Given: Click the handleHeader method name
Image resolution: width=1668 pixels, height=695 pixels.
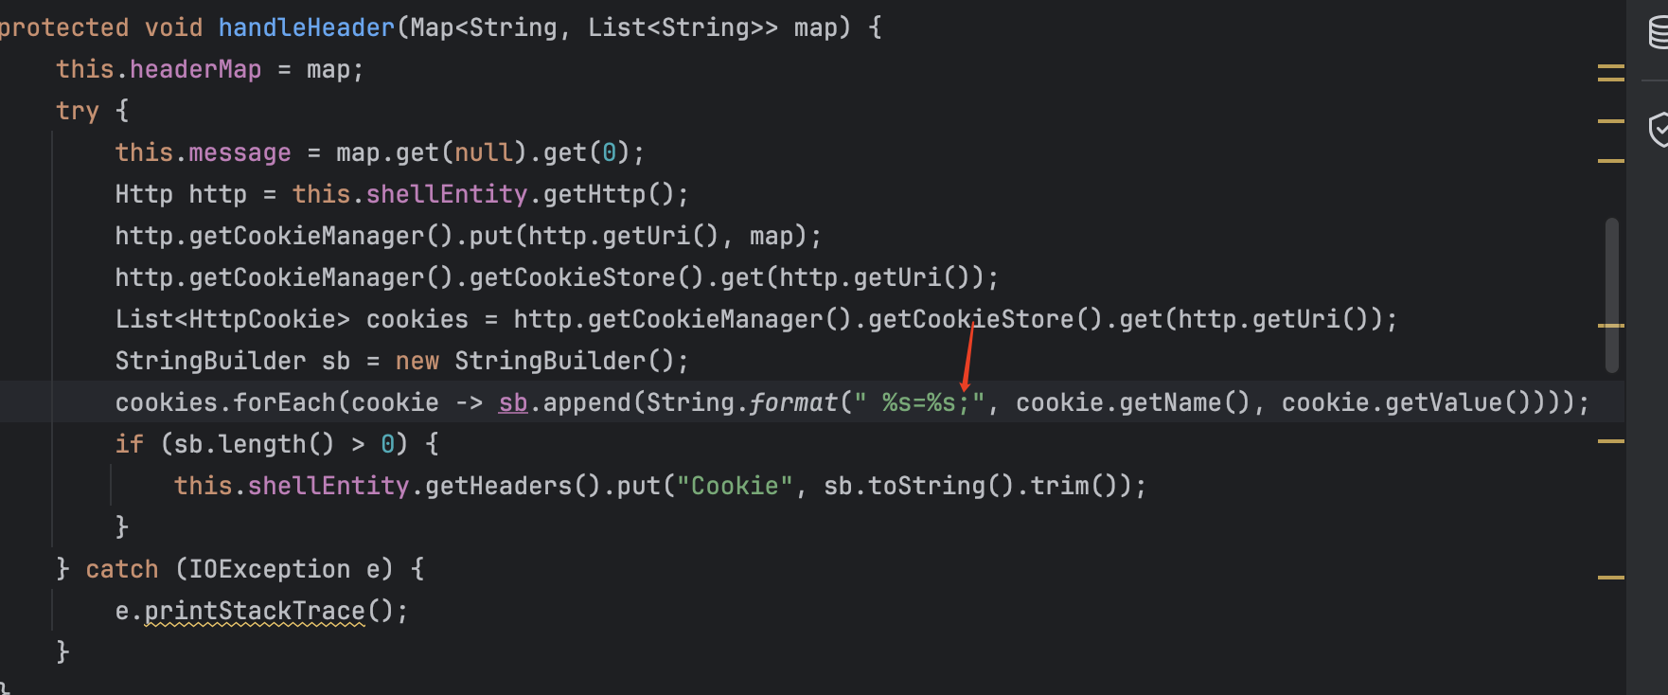Looking at the screenshot, I should 306,27.
